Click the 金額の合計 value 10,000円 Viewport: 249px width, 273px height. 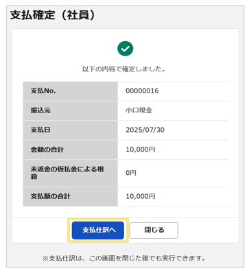pos(141,150)
